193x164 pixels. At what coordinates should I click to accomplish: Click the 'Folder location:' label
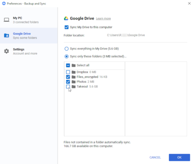(74, 35)
